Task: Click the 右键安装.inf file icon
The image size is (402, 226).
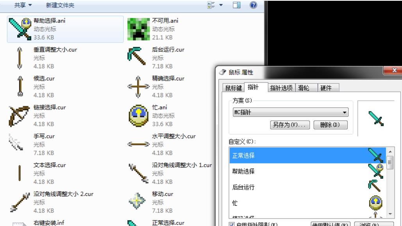Action: pos(20,224)
